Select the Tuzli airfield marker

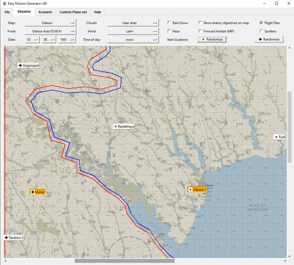(280, 137)
